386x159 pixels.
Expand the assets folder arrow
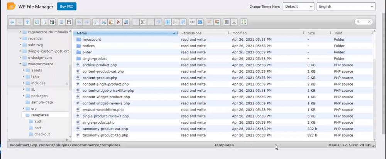coord(24,70)
